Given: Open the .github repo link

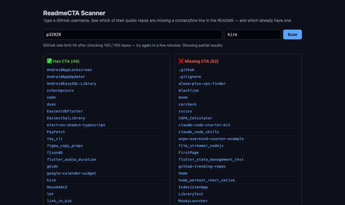Looking at the screenshot, I should click(186, 70).
